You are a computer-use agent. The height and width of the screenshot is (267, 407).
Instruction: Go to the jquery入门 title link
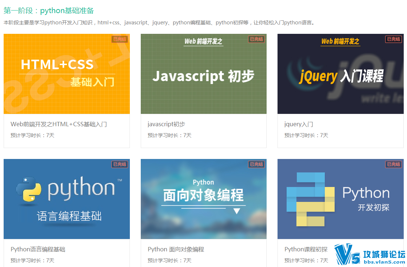[x=299, y=124]
